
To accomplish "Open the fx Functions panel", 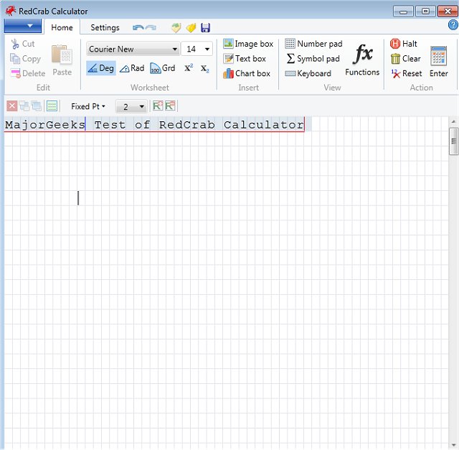I will pos(362,60).
